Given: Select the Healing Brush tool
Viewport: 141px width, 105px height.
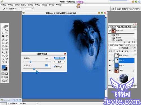Looking at the screenshot, I should tap(3, 40).
